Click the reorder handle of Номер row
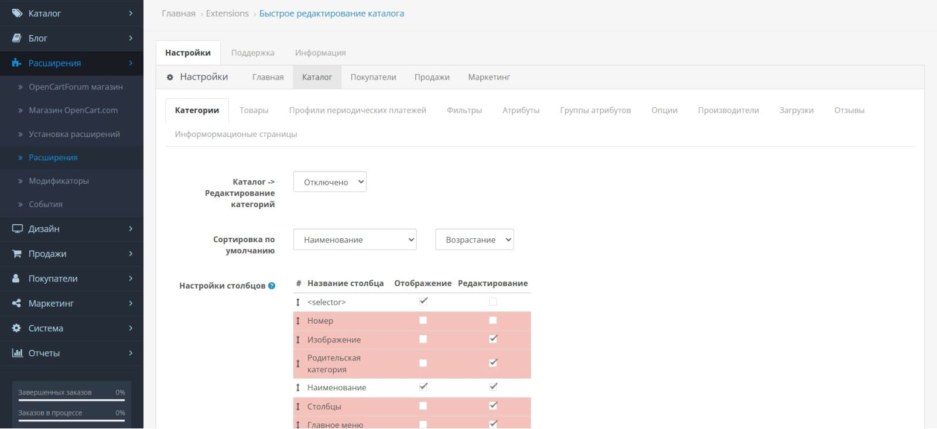 point(298,321)
